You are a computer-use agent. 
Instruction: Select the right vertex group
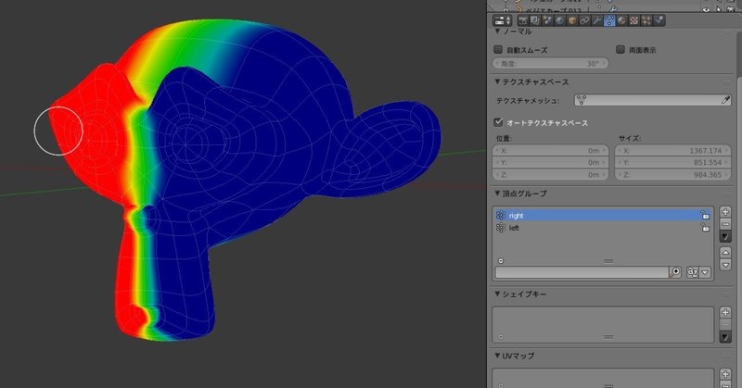click(x=603, y=215)
